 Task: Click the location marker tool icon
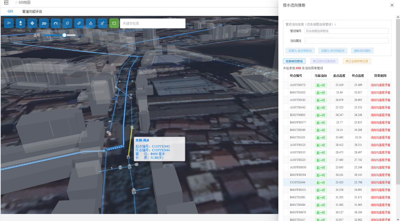click(x=90, y=23)
